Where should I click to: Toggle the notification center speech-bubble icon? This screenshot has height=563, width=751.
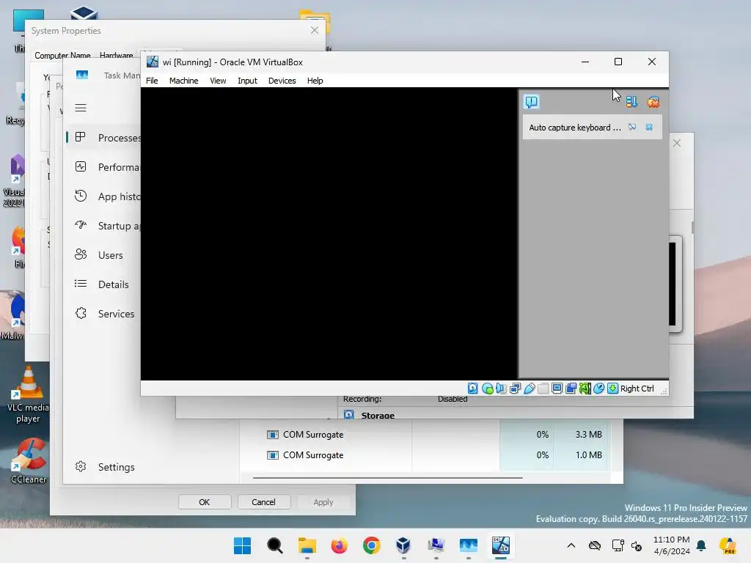tap(531, 101)
